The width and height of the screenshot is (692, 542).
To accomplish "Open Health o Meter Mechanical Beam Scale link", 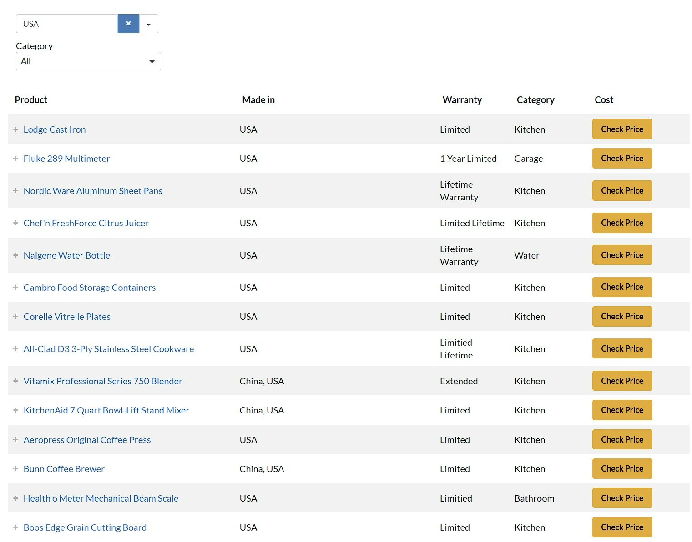I will [101, 498].
